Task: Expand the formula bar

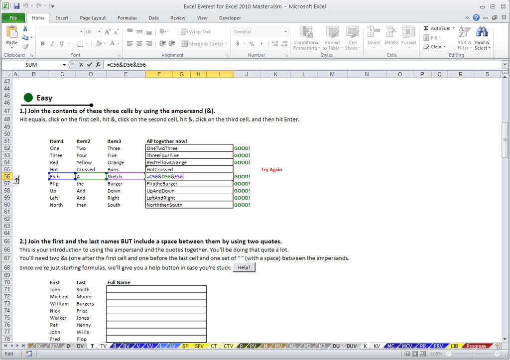Action: [505, 64]
